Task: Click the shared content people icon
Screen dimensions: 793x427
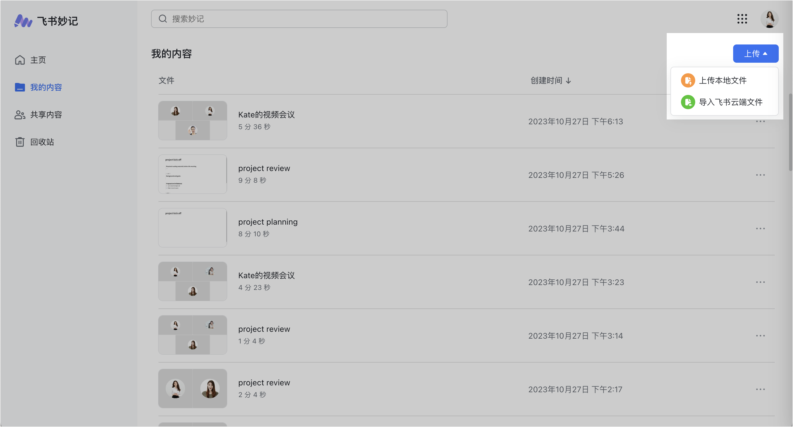Action: pyautogui.click(x=20, y=115)
